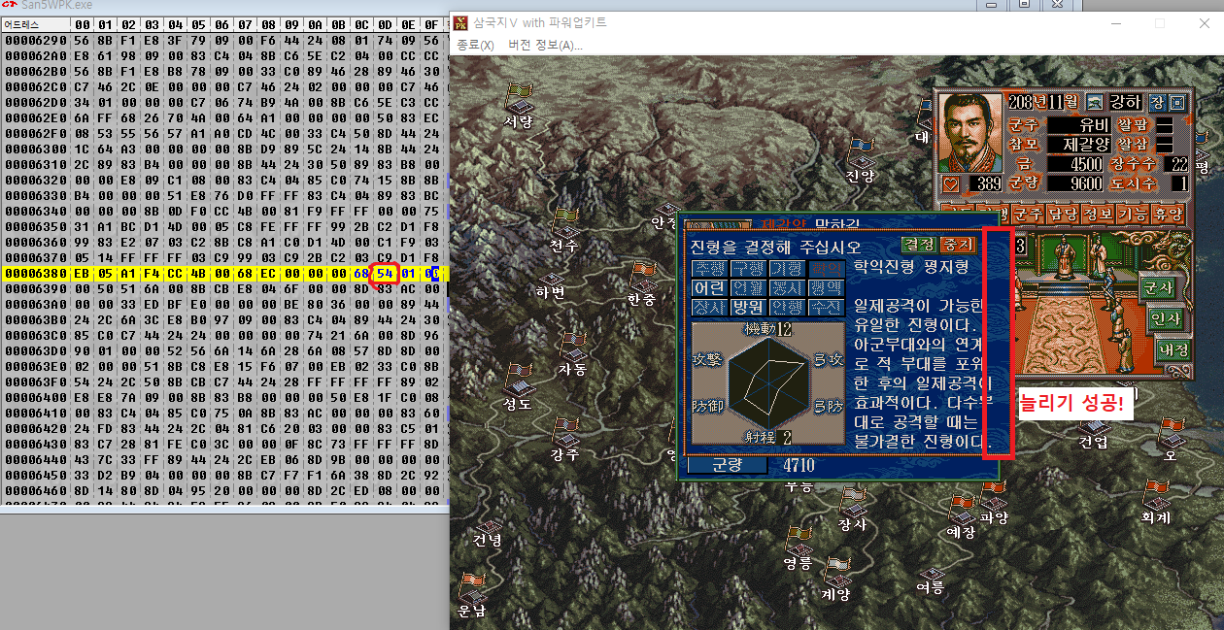Choose the 봉시 formation
Screen dimensions: 1224x630
click(786, 288)
